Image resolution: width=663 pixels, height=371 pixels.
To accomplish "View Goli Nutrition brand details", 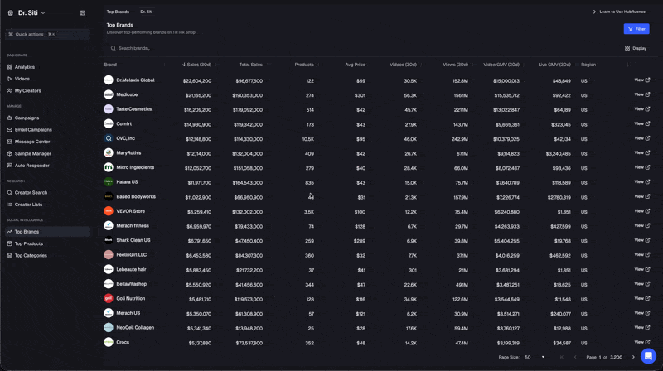I will [641, 299].
